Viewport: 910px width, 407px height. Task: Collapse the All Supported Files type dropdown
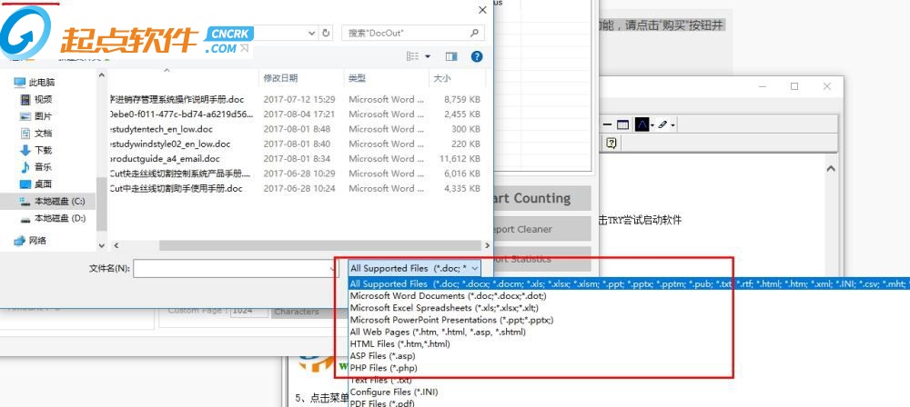pyautogui.click(x=474, y=269)
